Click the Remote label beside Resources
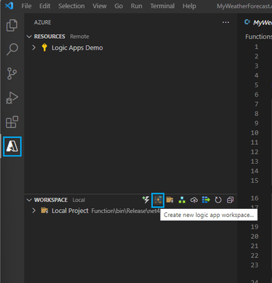272x283 pixels. pyautogui.click(x=80, y=37)
